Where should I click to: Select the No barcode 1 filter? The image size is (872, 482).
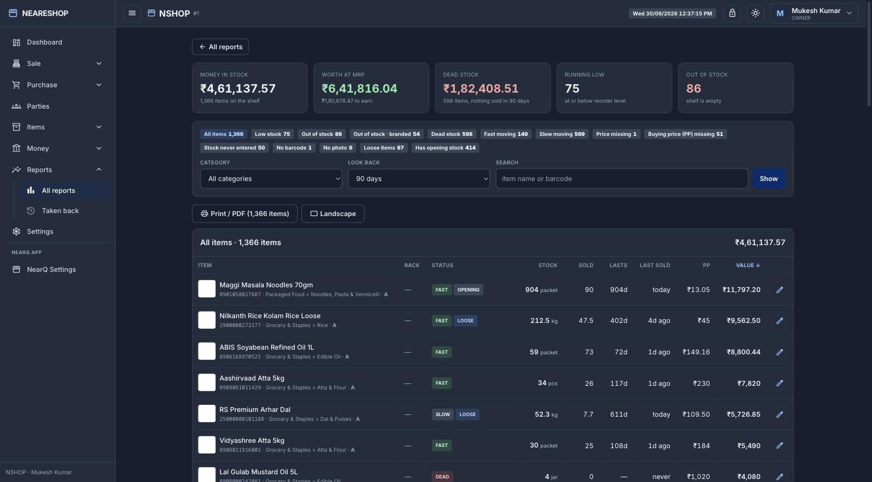click(x=294, y=148)
